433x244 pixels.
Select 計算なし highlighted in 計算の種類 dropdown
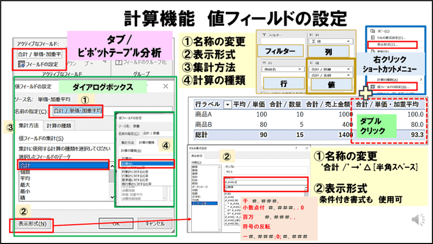147,164
